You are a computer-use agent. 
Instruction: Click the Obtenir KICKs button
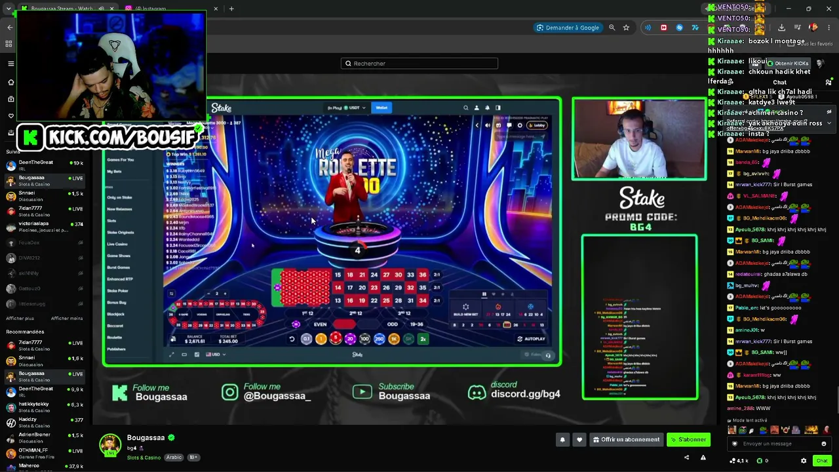pos(787,64)
